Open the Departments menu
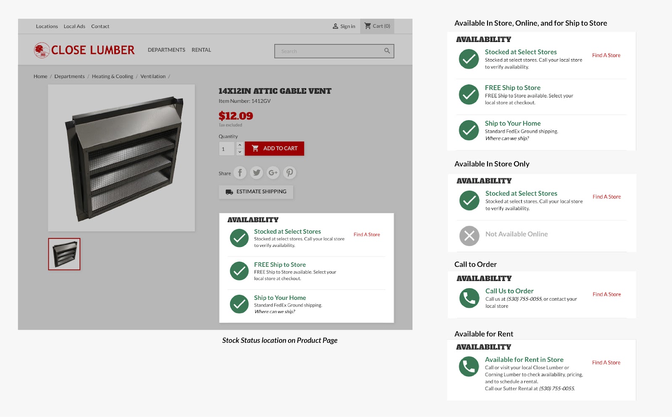 point(166,50)
